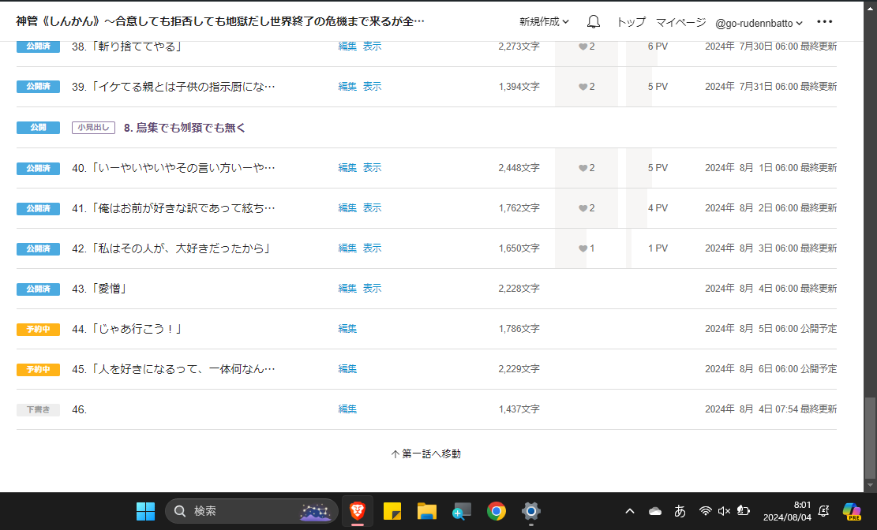Toggle the 下書き status badge for episode 46

(38, 409)
